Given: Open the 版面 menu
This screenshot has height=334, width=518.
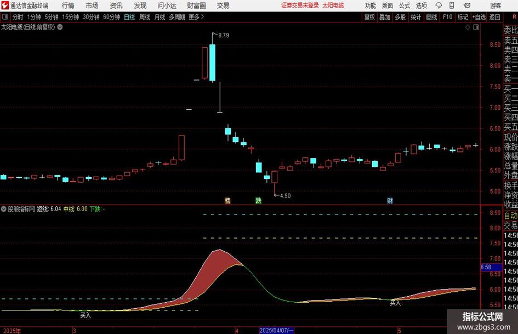Looking at the screenshot, I should pos(388,5).
